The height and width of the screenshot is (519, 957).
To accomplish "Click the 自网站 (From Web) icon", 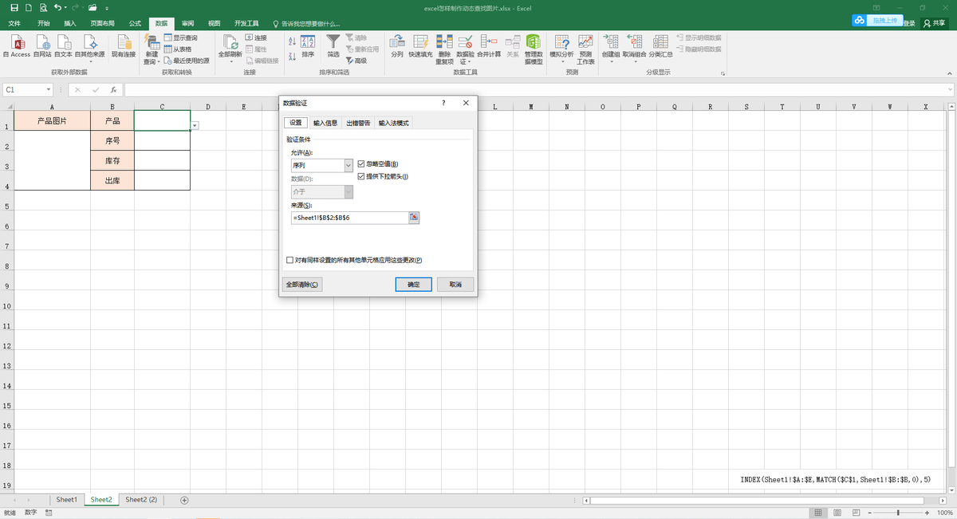I will (42, 46).
